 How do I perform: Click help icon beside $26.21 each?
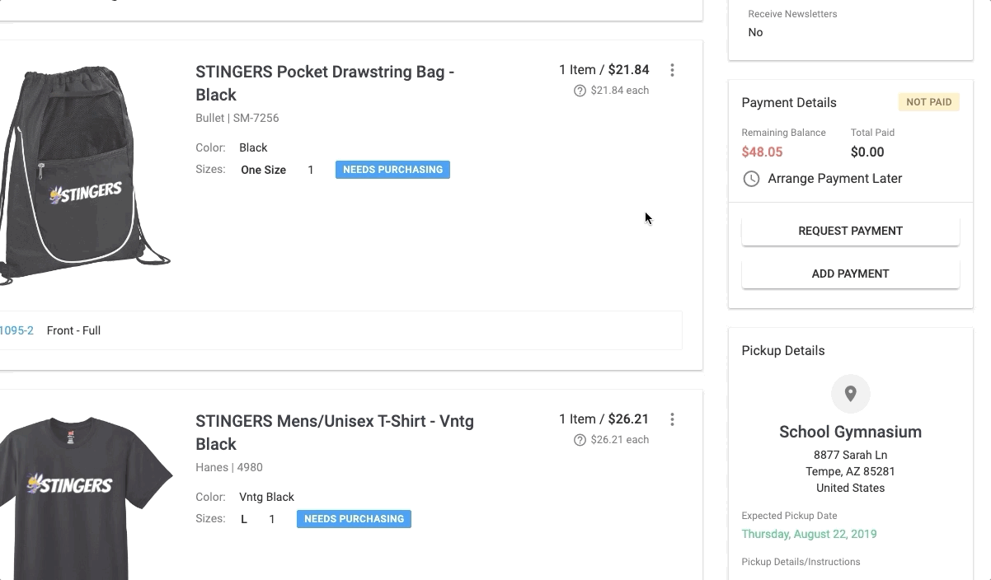(x=580, y=440)
